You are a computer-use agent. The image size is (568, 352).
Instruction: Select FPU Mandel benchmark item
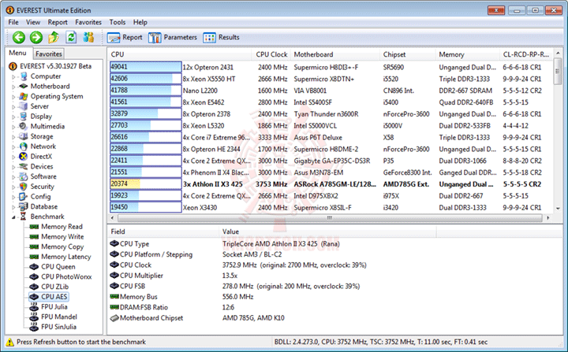(58, 317)
